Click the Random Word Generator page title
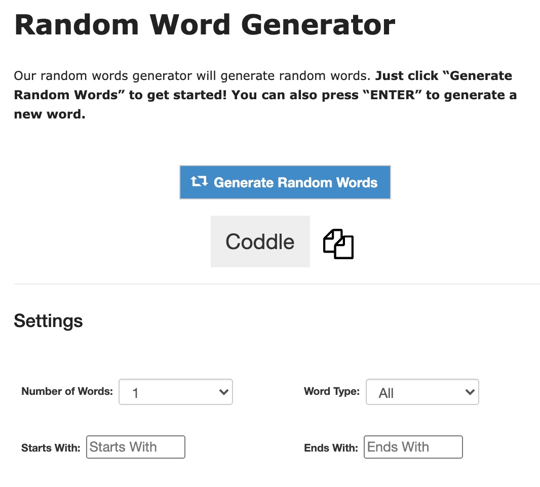This screenshot has width=540, height=487. [x=205, y=24]
